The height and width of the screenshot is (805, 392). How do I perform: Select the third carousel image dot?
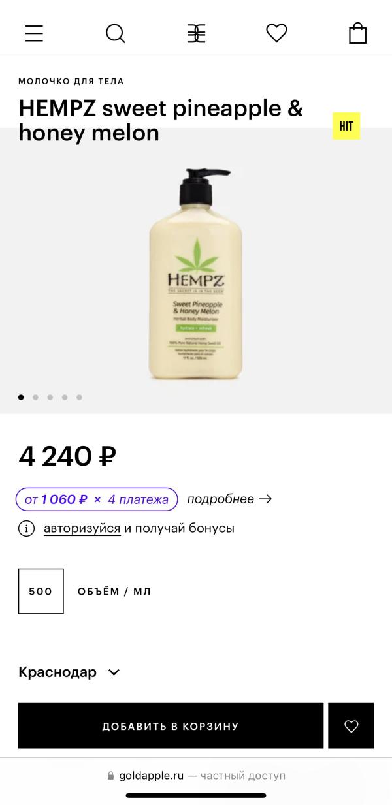coord(50,397)
